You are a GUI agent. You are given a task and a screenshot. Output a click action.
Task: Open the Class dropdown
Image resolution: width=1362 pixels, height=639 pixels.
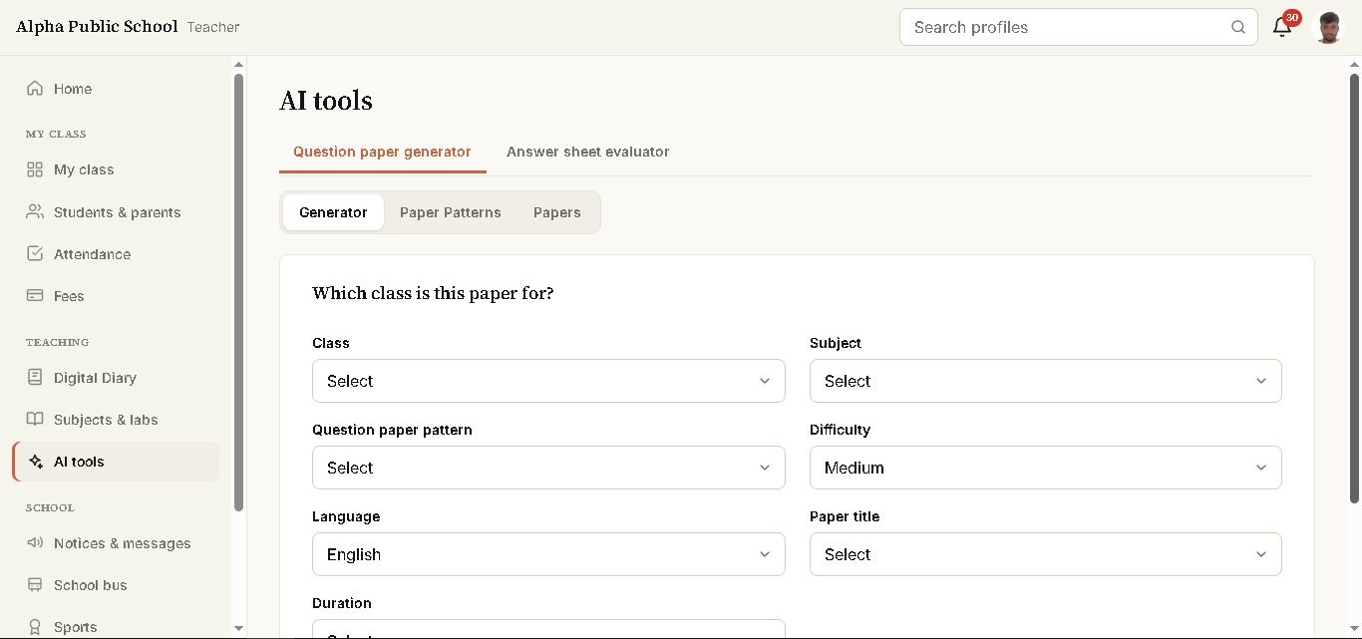[x=548, y=381]
